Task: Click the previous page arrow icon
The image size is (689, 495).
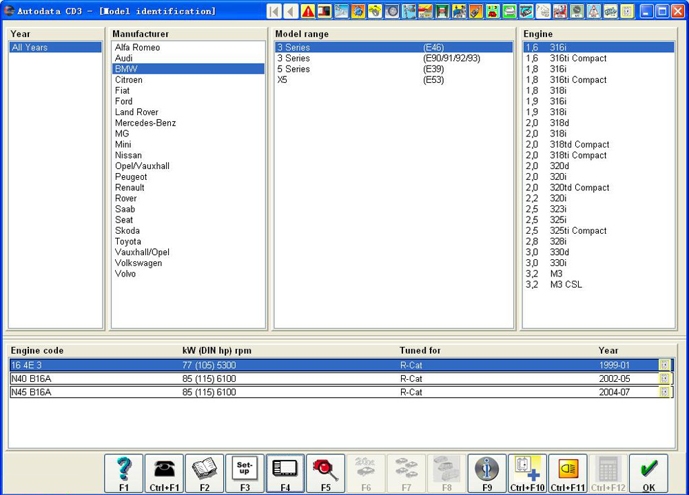Action: pyautogui.click(x=291, y=11)
